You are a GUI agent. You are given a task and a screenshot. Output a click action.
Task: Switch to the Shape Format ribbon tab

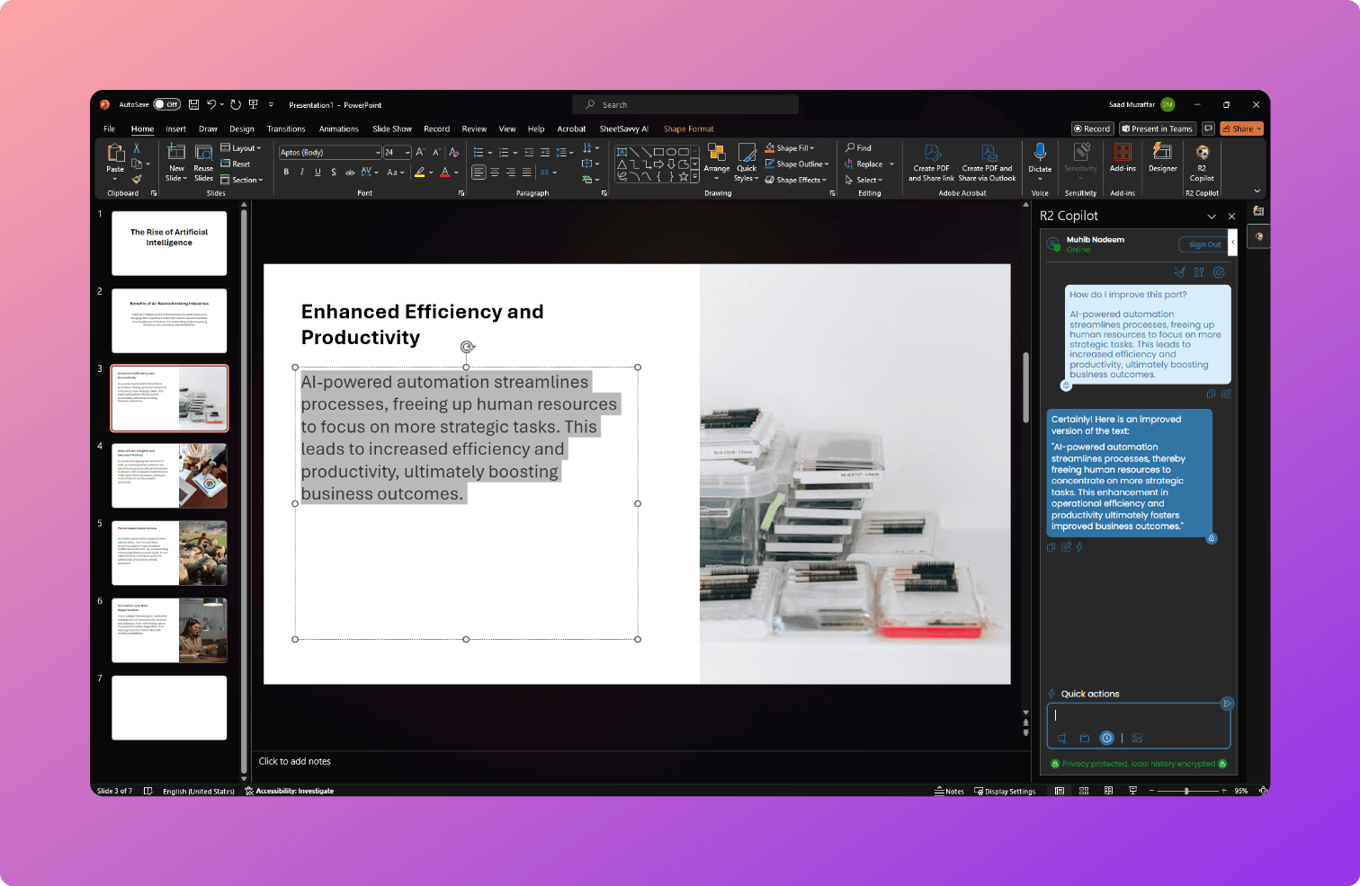coord(688,128)
